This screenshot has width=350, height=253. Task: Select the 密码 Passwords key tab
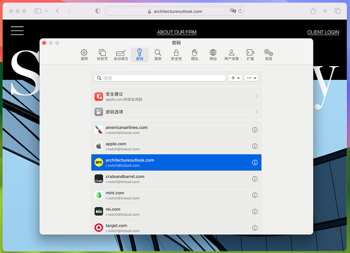tap(139, 55)
